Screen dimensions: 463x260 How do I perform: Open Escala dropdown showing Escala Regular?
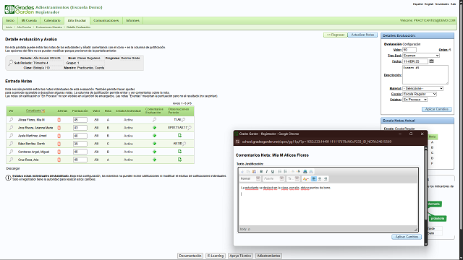pyautogui.click(x=420, y=94)
